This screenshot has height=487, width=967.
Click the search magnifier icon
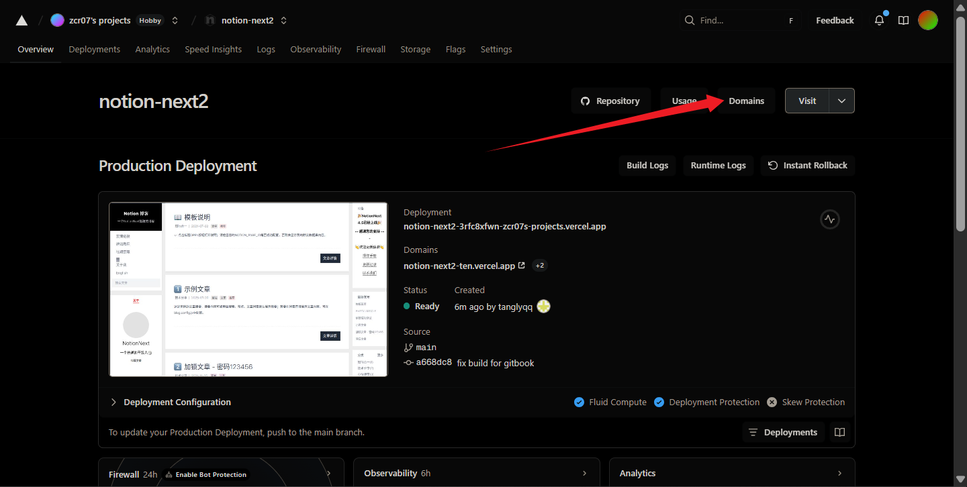pos(689,20)
